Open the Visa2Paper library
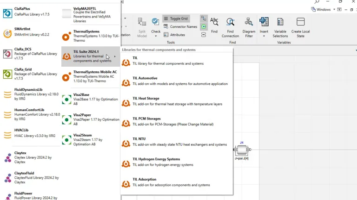357x200 pixels. pyautogui.click(x=91, y=119)
